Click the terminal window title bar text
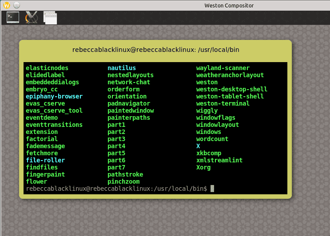Viewport: 330px width, 236px height. 155,50
